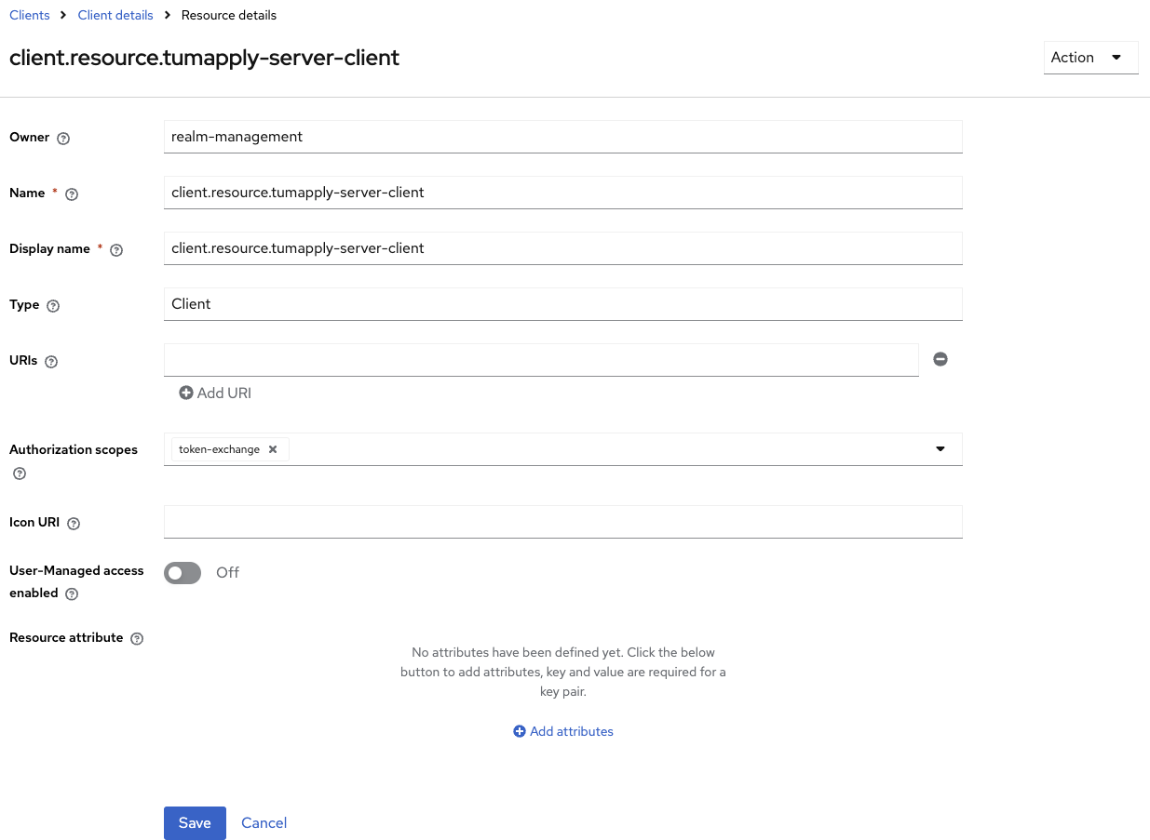
Task: Click help icon under Authorization scopes label
Action: [x=20, y=473]
